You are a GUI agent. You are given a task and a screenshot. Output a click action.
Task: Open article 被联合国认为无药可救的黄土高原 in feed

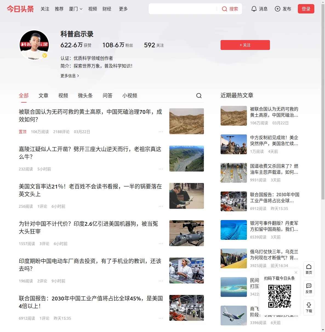coord(90,116)
